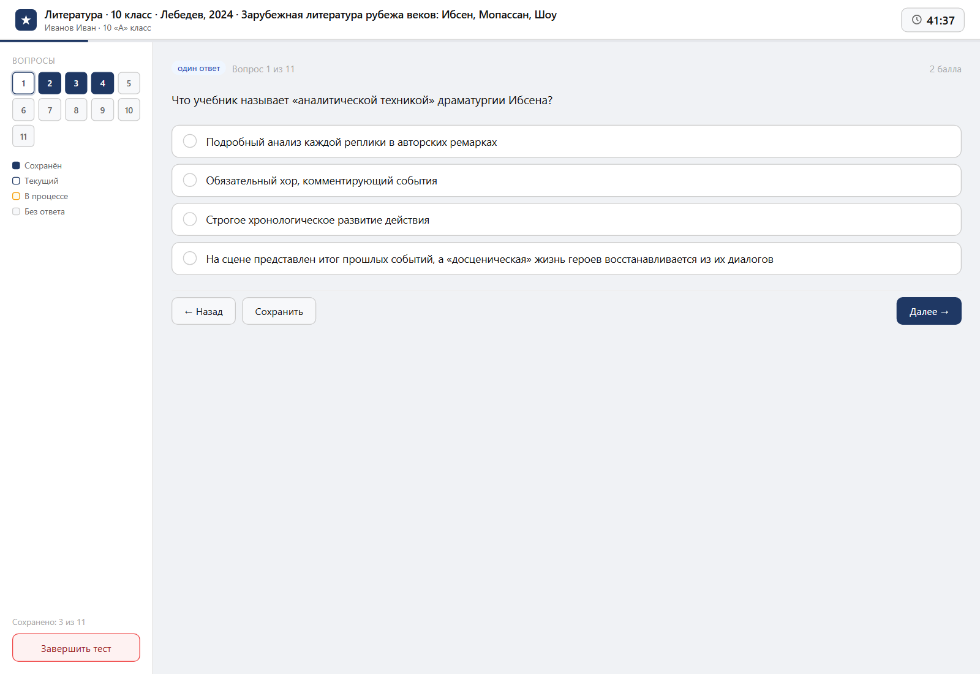Choose the answer about a mandatory chorus
This screenshot has height=674, width=980.
(x=567, y=180)
